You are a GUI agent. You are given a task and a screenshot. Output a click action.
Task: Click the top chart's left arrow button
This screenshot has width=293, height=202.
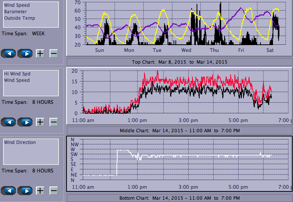pos(8,53)
